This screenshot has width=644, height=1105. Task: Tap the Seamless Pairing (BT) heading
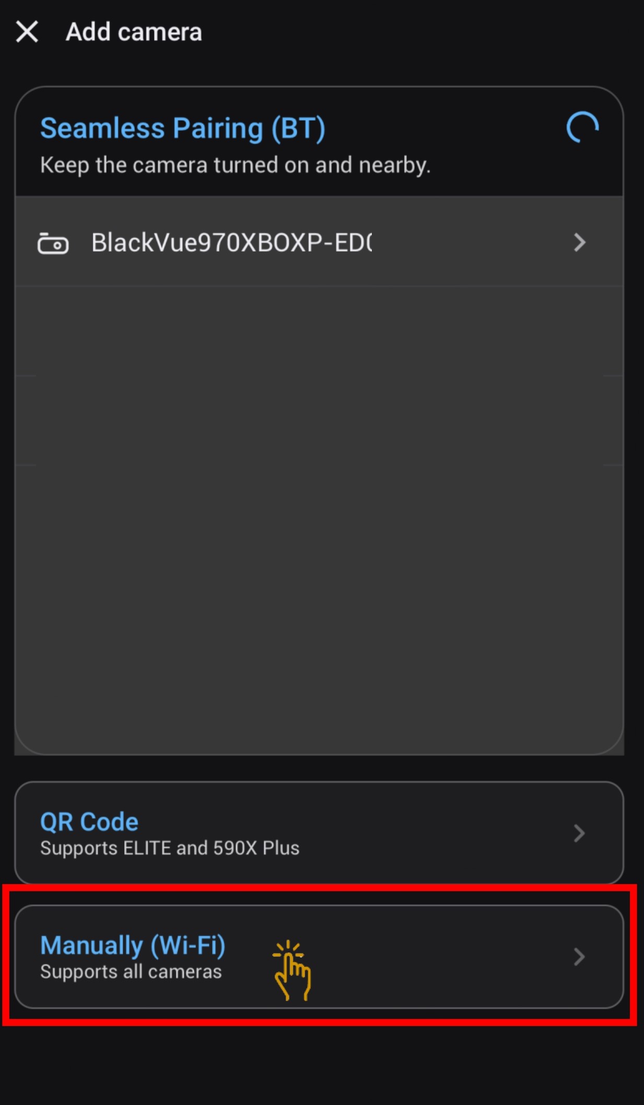[183, 129]
